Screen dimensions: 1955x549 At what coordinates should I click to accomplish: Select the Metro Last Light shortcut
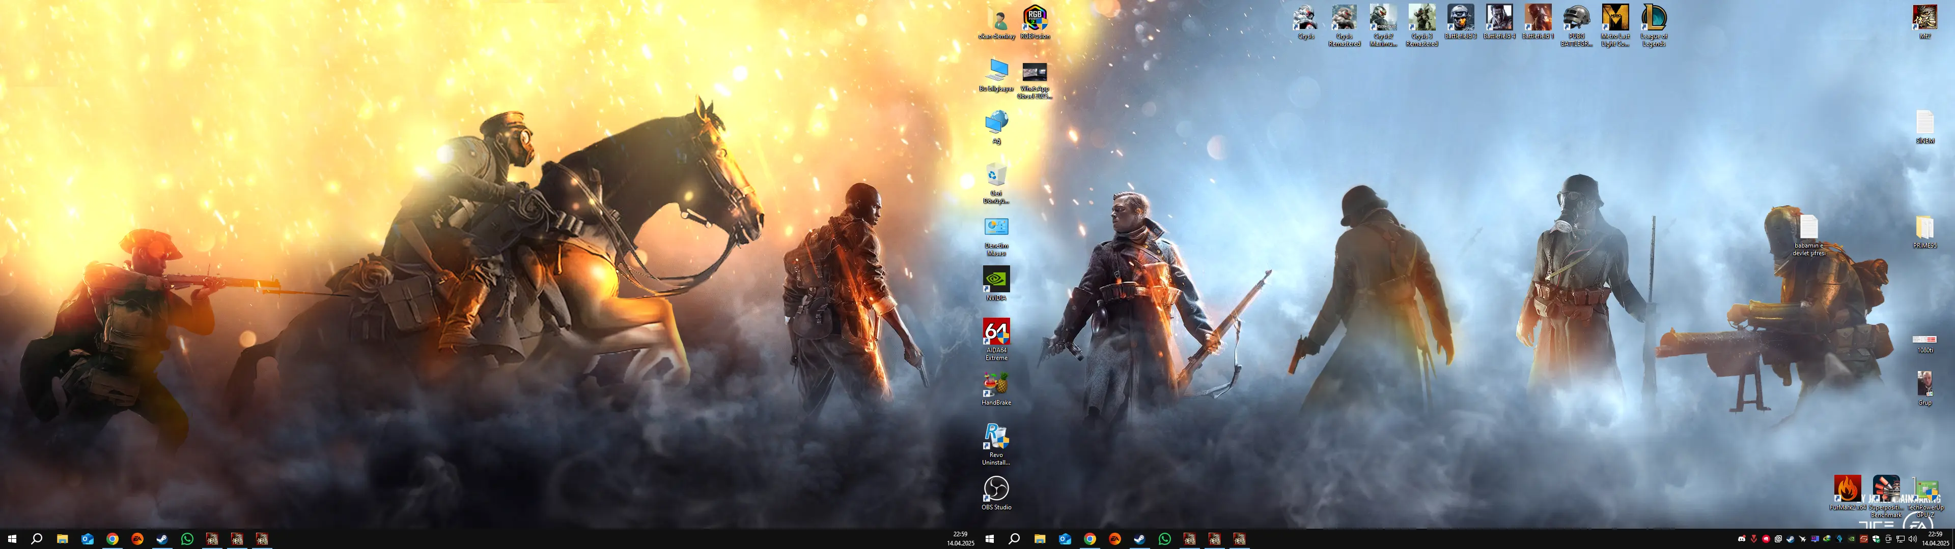[1615, 25]
